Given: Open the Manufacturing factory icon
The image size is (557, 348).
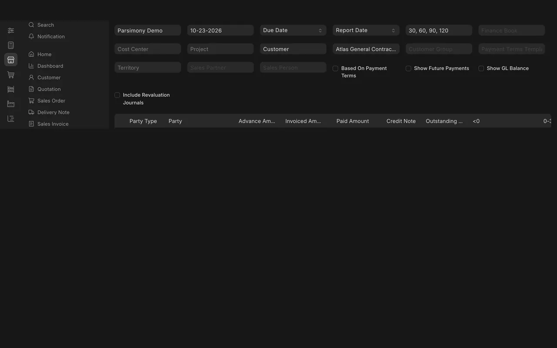Looking at the screenshot, I should 11,104.
